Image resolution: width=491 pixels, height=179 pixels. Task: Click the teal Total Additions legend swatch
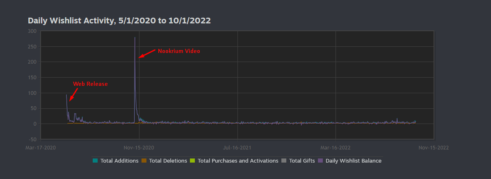95,161
